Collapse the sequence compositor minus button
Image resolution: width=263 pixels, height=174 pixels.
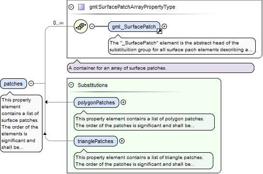pyautogui.click(x=92, y=27)
